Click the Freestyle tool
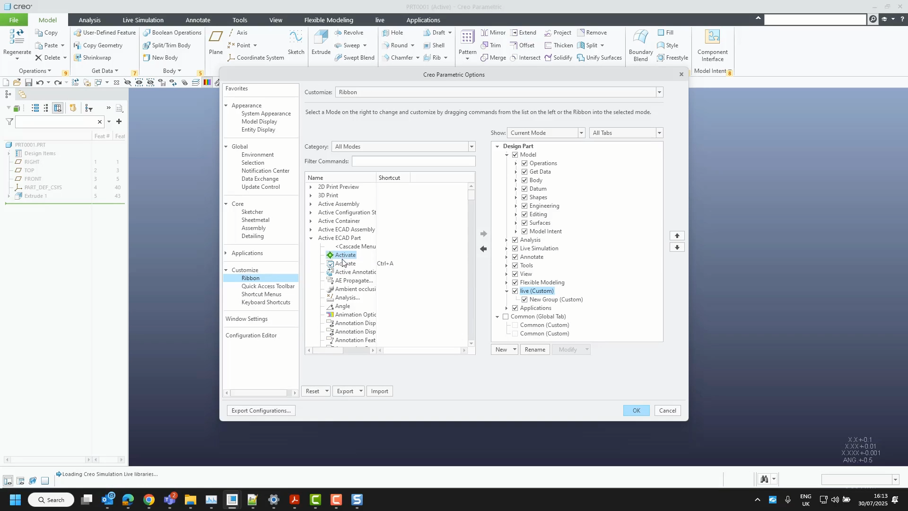Viewport: 908px width, 511px height. [x=672, y=58]
